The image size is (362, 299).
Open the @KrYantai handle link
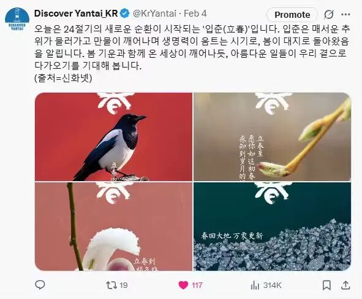click(155, 14)
